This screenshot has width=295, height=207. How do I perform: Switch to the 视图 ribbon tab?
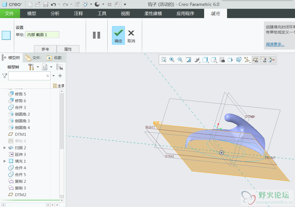click(x=125, y=13)
